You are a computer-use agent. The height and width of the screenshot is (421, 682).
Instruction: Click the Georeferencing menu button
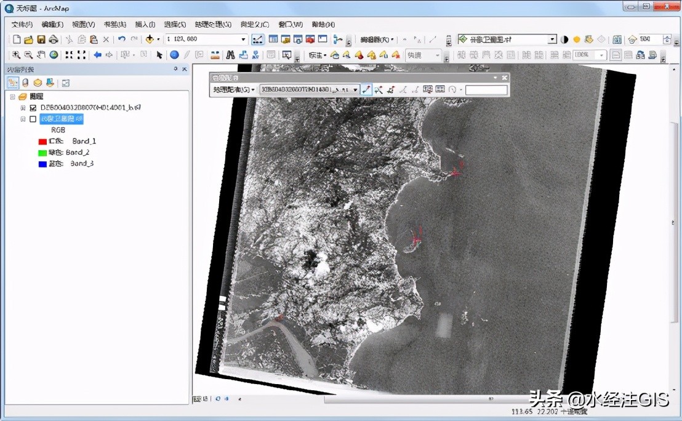coord(234,90)
